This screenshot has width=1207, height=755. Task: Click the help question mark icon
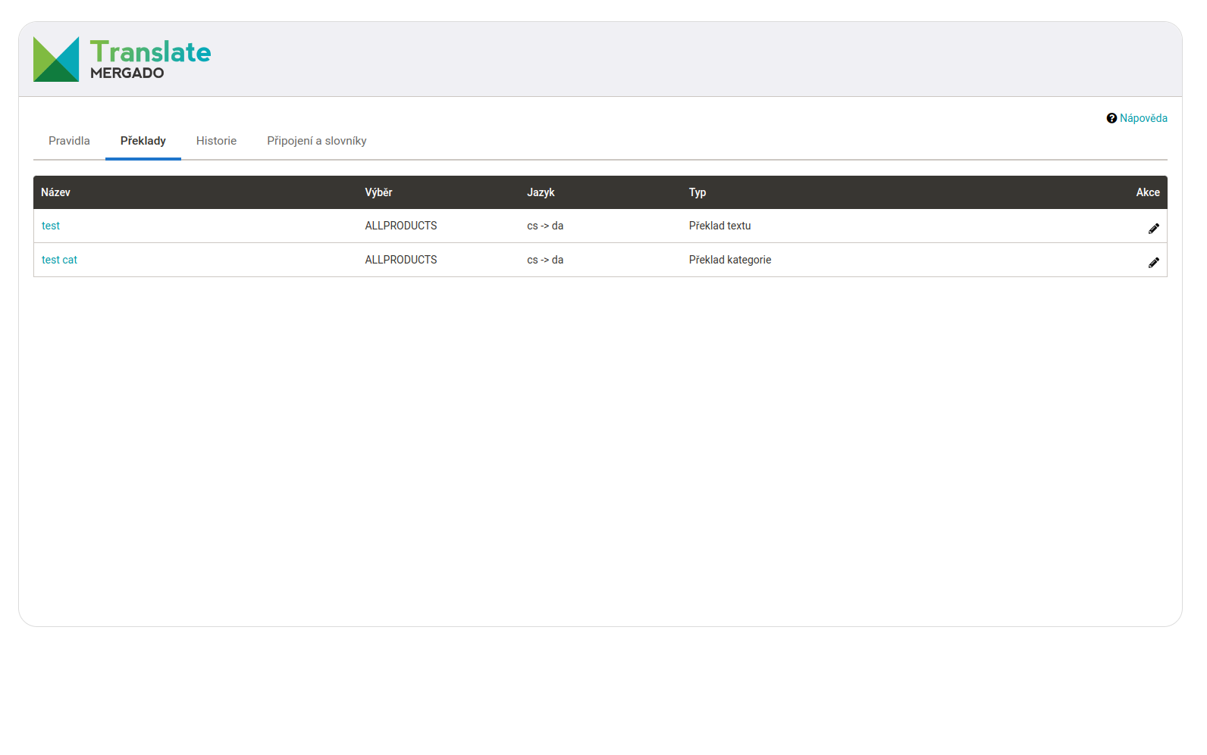point(1111,118)
